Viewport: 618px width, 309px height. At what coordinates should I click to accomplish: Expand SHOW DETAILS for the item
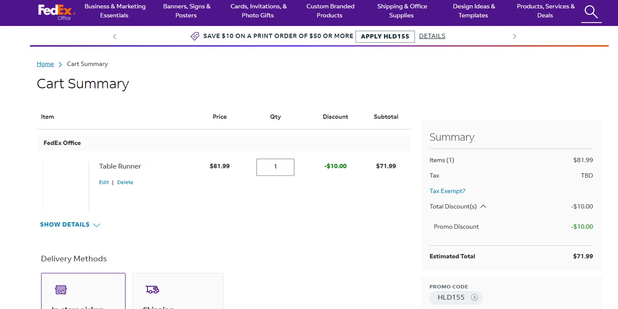coord(70,225)
